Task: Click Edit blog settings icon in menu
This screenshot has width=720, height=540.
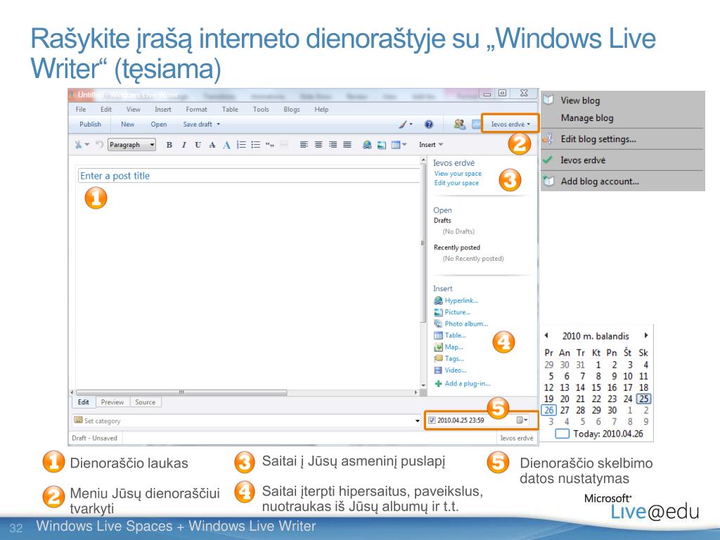Action: pyautogui.click(x=547, y=139)
